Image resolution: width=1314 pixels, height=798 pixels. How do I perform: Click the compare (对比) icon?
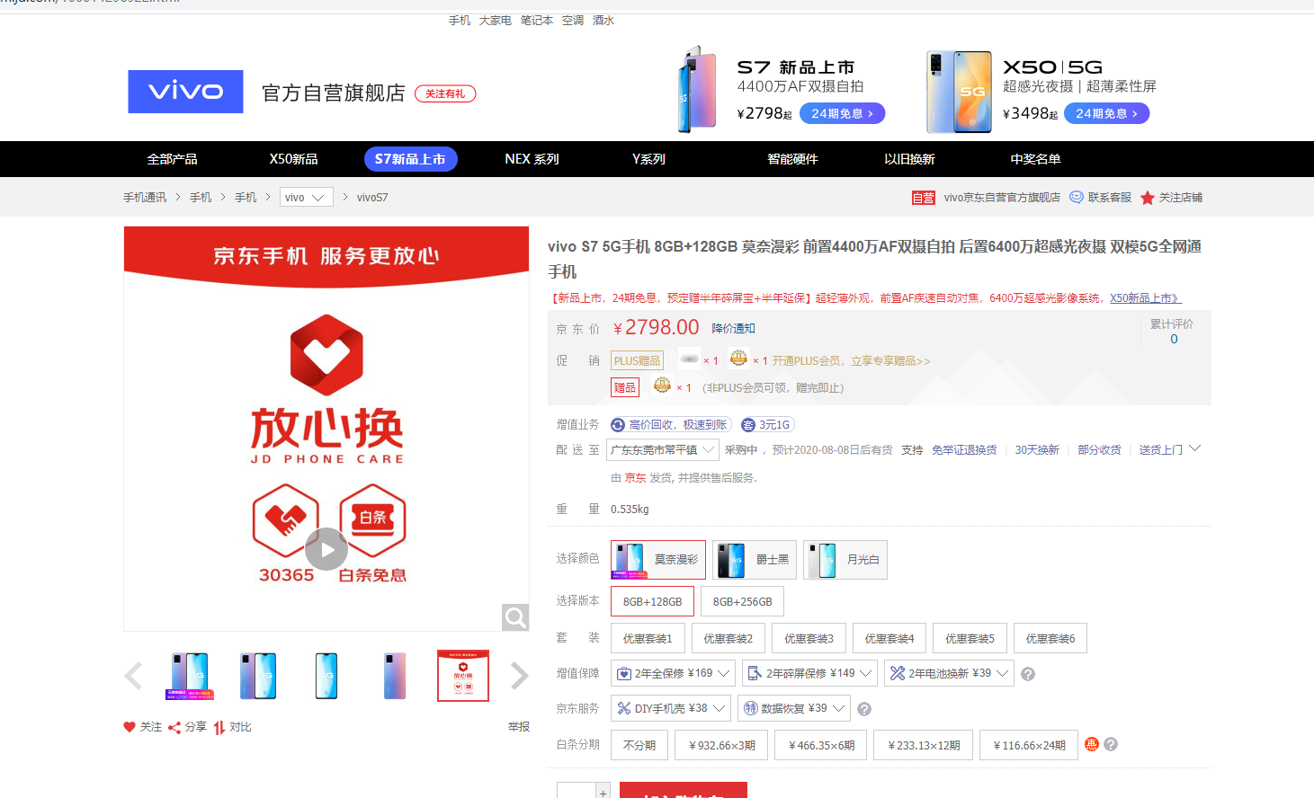click(x=219, y=728)
